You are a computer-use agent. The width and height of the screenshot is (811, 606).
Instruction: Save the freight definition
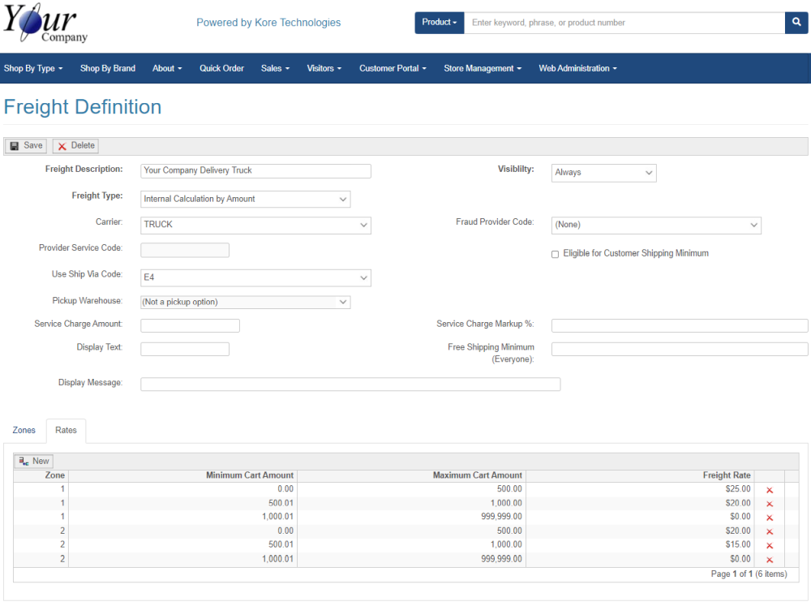click(27, 146)
